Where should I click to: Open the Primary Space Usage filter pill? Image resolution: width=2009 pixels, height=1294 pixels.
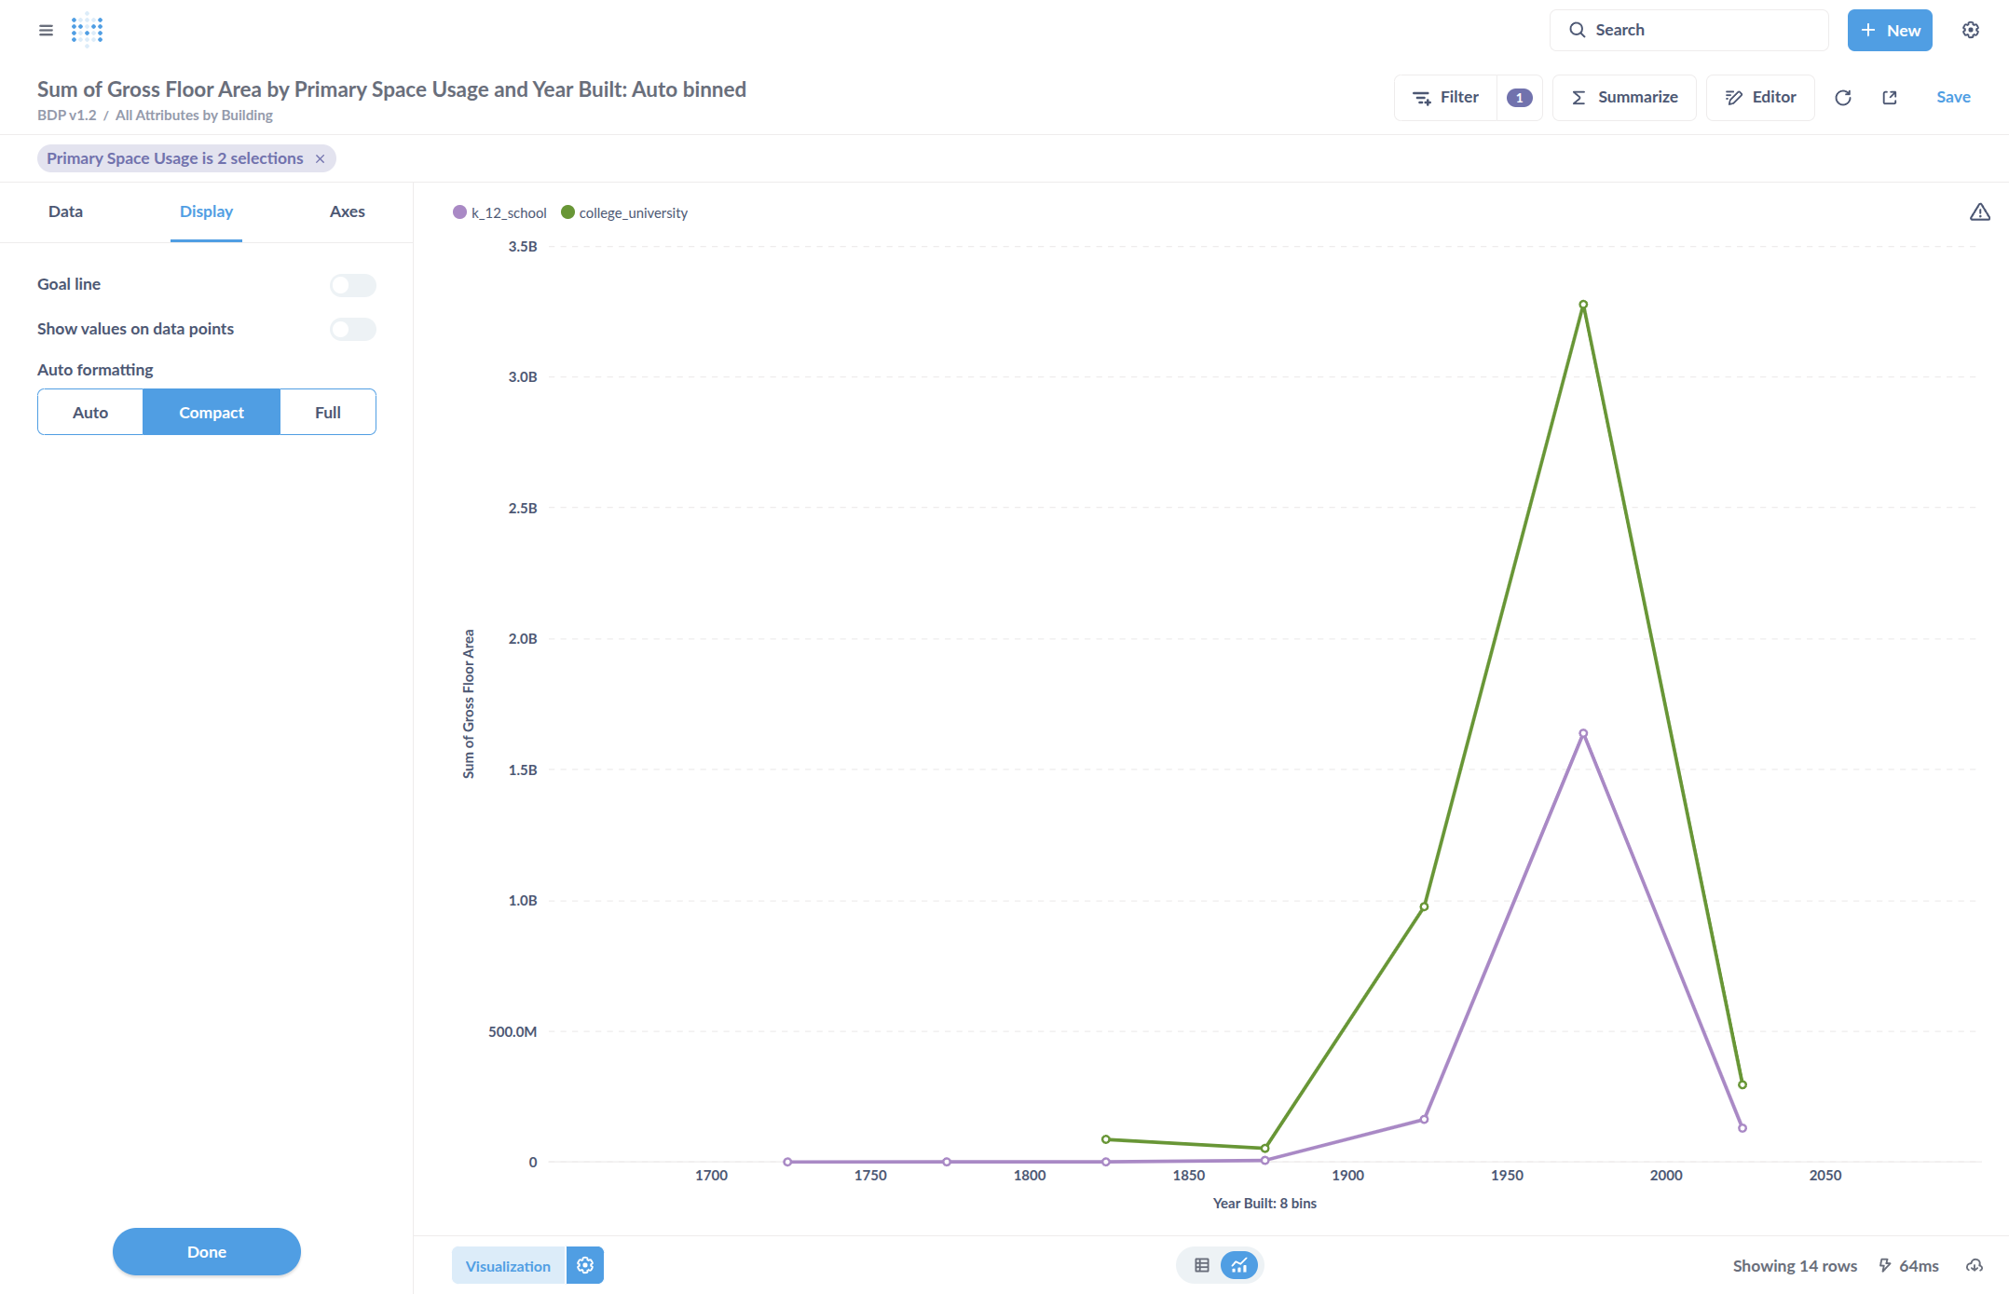pos(174,158)
